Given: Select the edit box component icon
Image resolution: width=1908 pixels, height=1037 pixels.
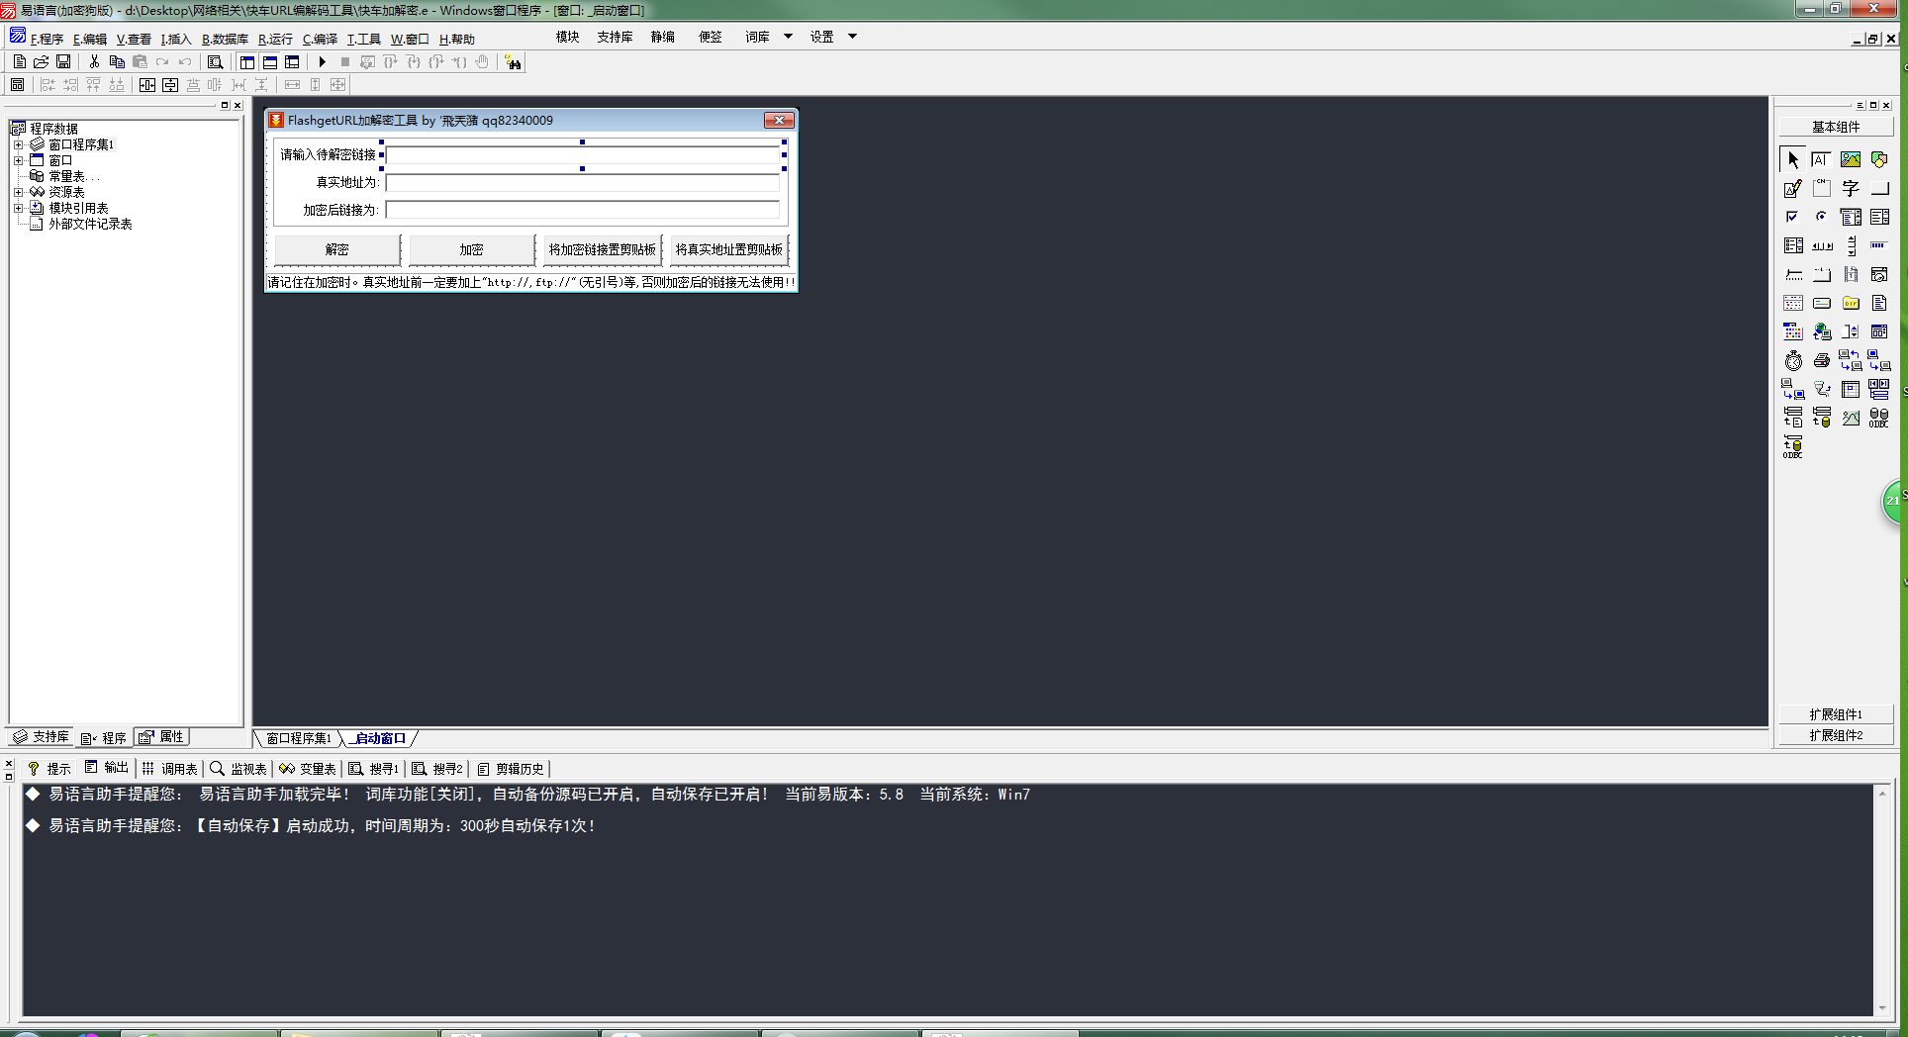Looking at the screenshot, I should coord(1822,159).
